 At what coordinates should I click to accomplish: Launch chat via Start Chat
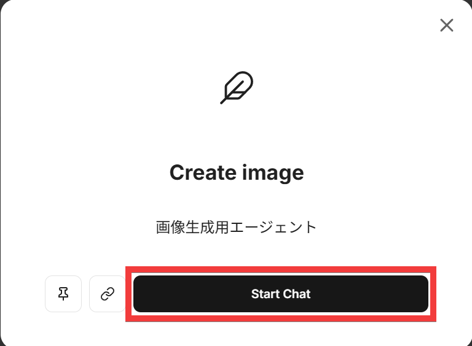coord(281,294)
